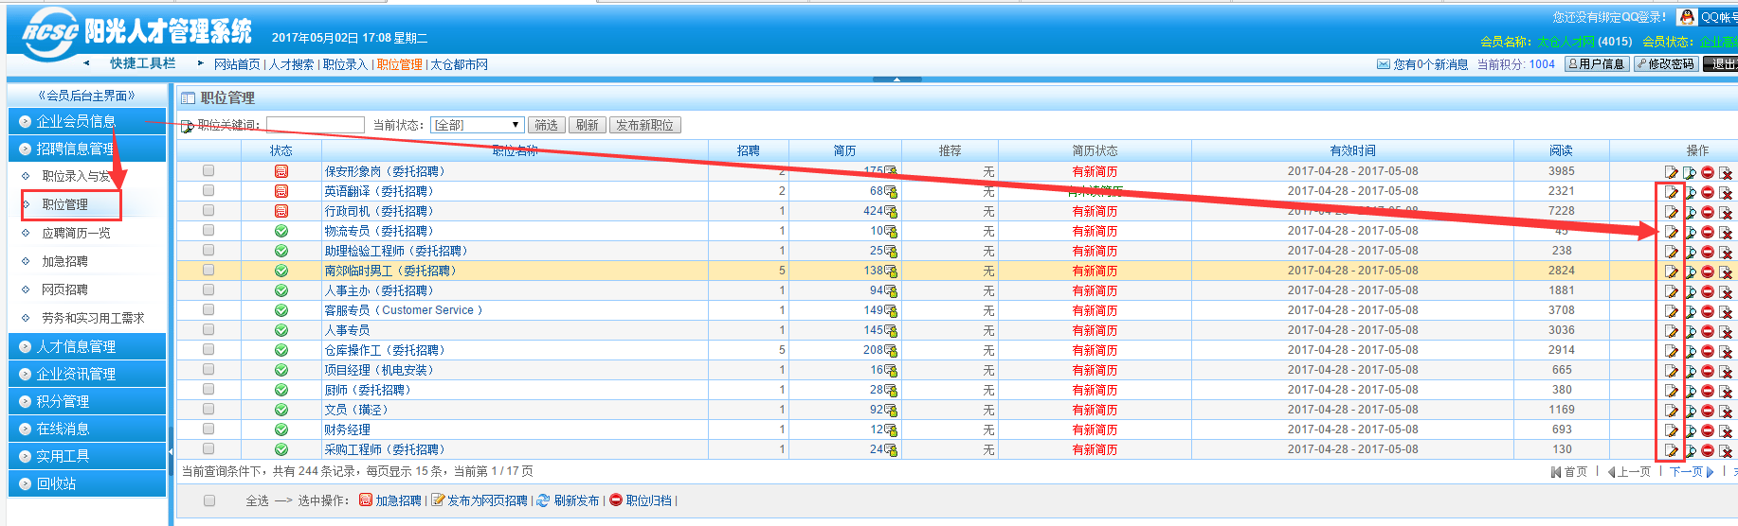The image size is (1738, 526).
Task: Click resume icon in 英语翻译 row
Action: [891, 192]
